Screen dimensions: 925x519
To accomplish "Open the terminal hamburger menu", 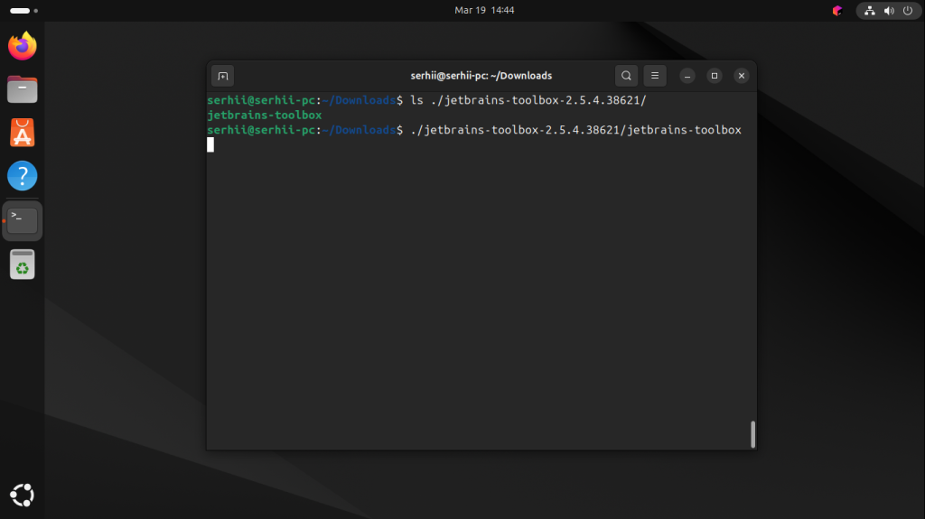I will pos(655,76).
